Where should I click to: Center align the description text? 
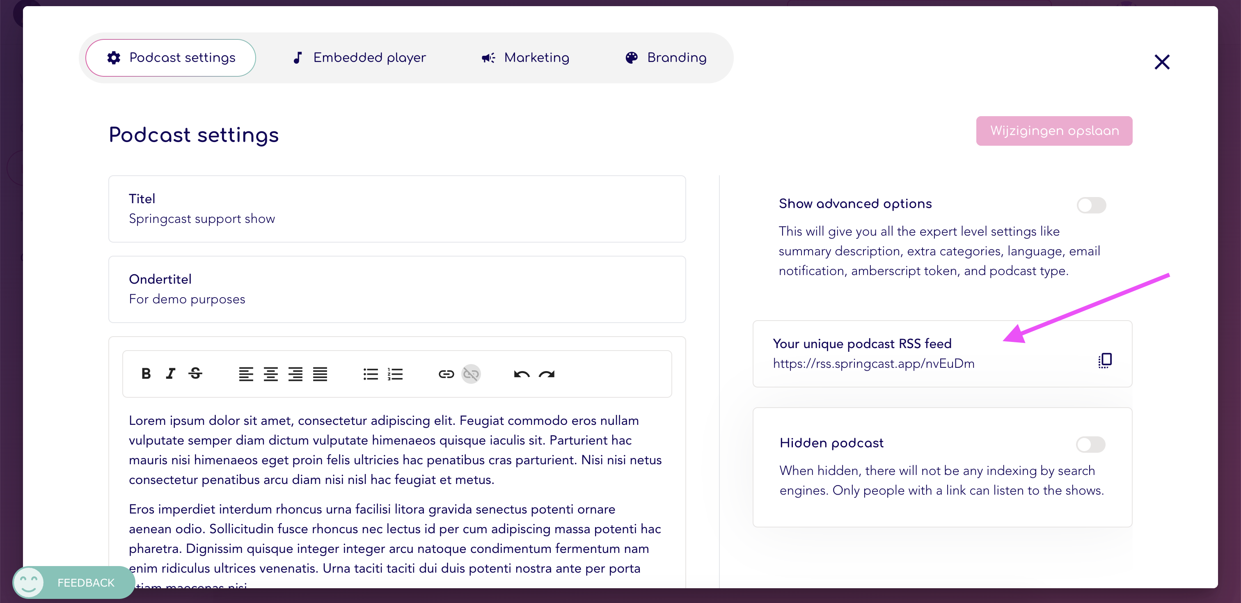pyautogui.click(x=271, y=374)
